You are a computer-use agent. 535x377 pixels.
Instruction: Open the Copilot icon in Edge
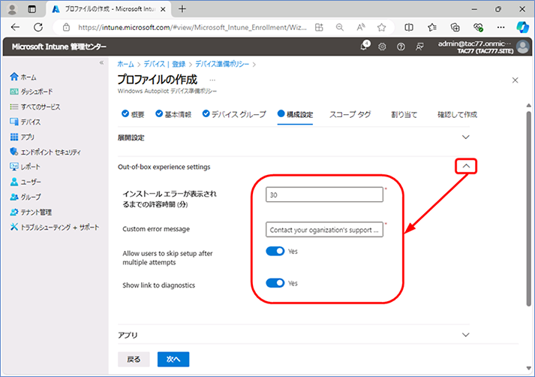pos(522,27)
